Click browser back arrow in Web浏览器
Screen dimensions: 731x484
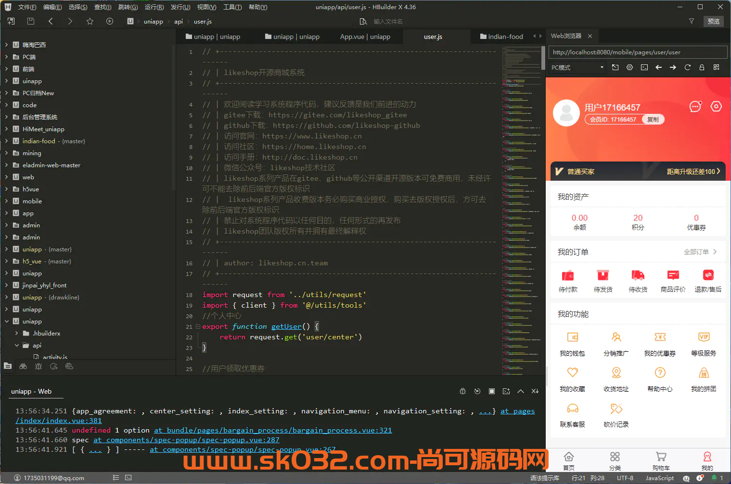click(658, 67)
